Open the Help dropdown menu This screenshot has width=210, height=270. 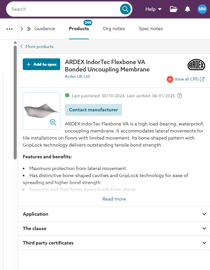tap(153, 9)
